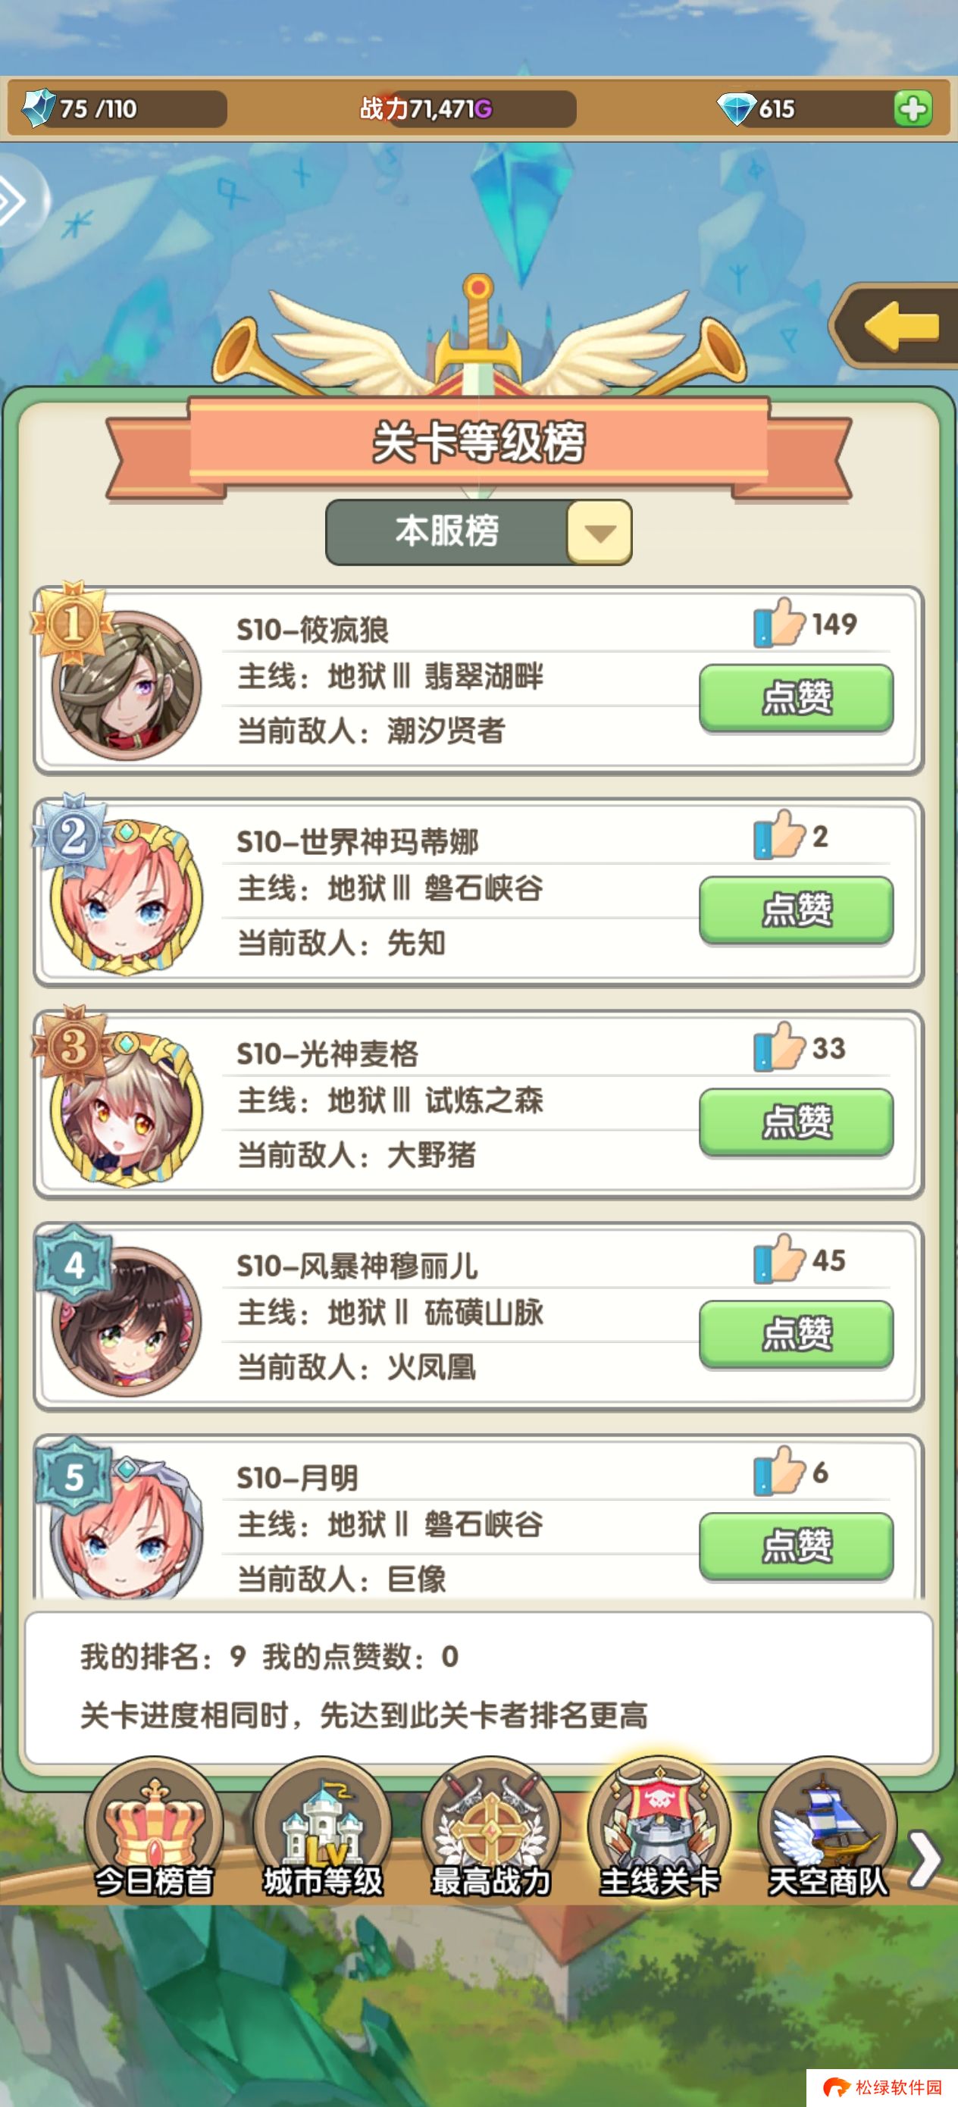
Task: View first-place player avatar
Action: (127, 685)
